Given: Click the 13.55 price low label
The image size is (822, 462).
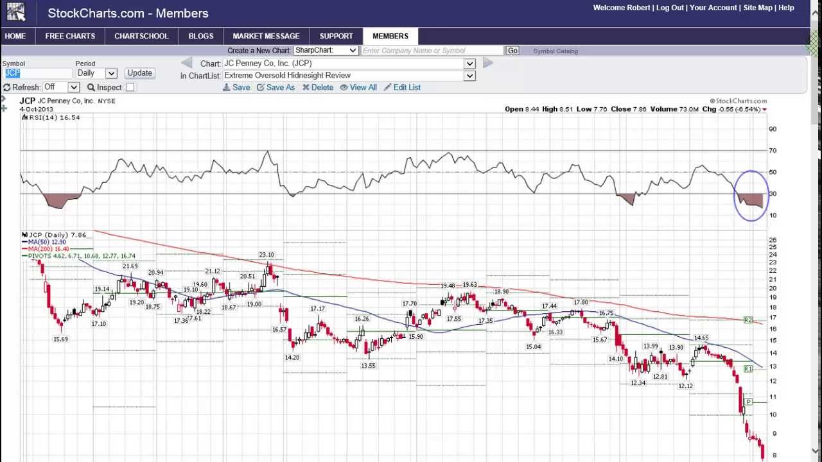Looking at the screenshot, I should [x=368, y=366].
